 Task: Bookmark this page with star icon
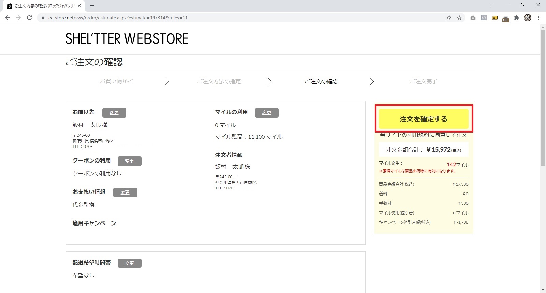coord(459,18)
